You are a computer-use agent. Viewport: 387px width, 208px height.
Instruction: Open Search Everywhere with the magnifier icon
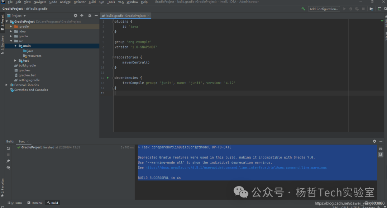[385, 9]
